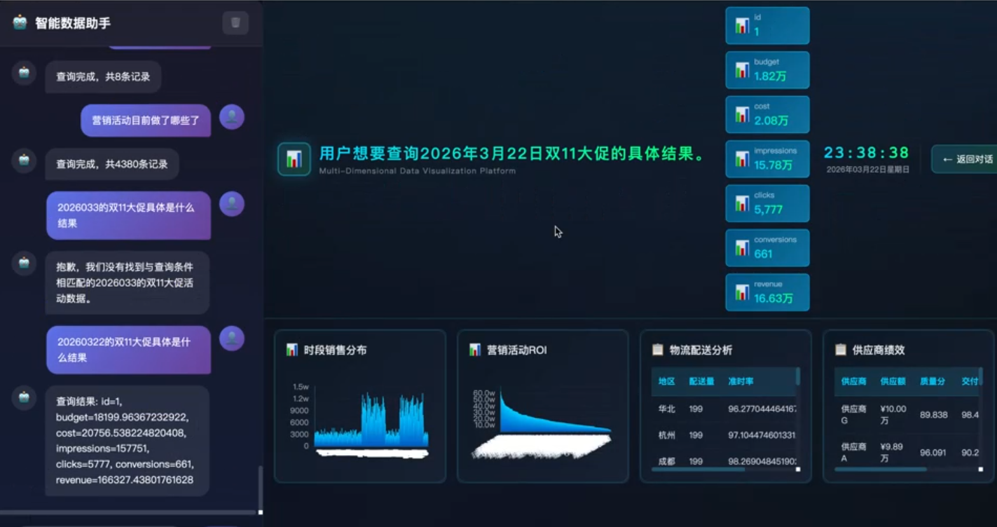997x527 pixels.
Task: Click the 供应额 column header
Action: coord(892,381)
